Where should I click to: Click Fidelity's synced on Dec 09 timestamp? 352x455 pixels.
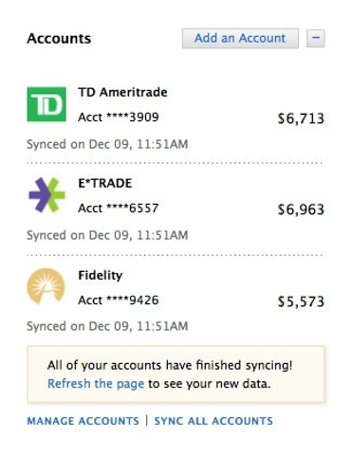point(107,326)
